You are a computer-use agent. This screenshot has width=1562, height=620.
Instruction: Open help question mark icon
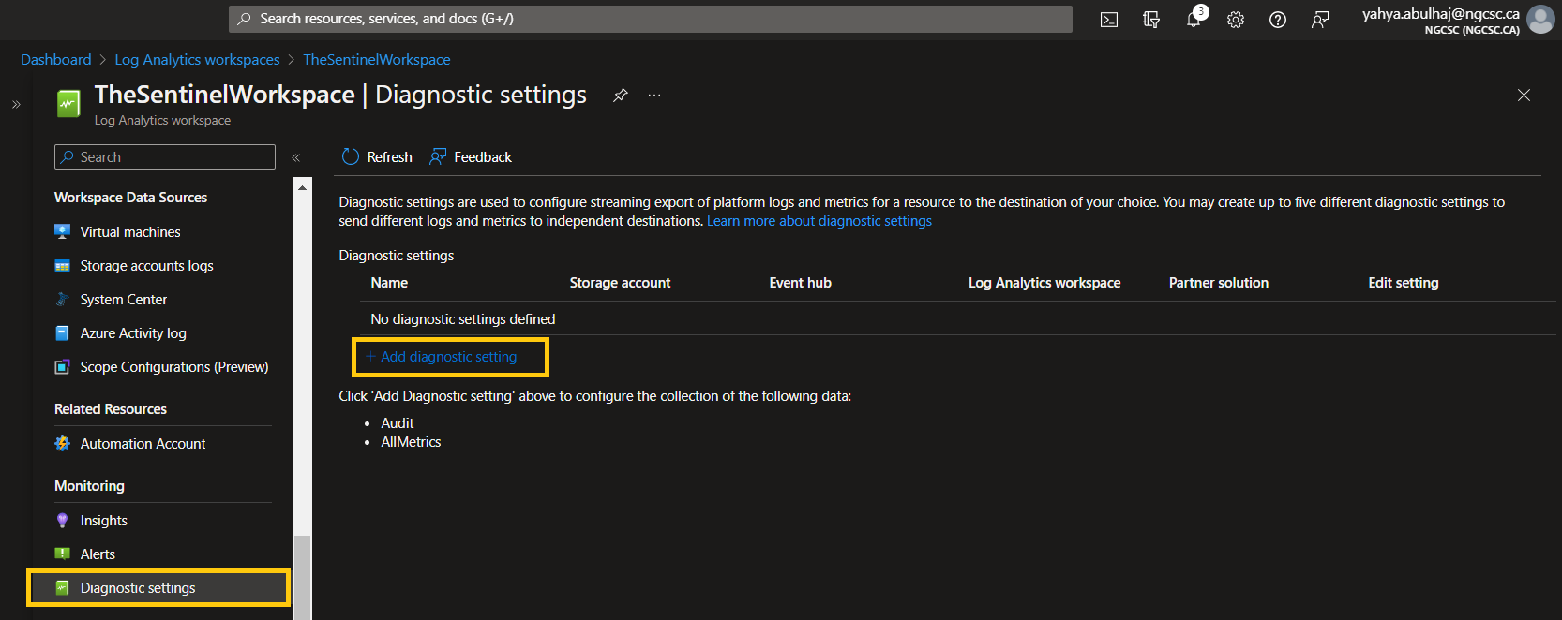point(1278,20)
